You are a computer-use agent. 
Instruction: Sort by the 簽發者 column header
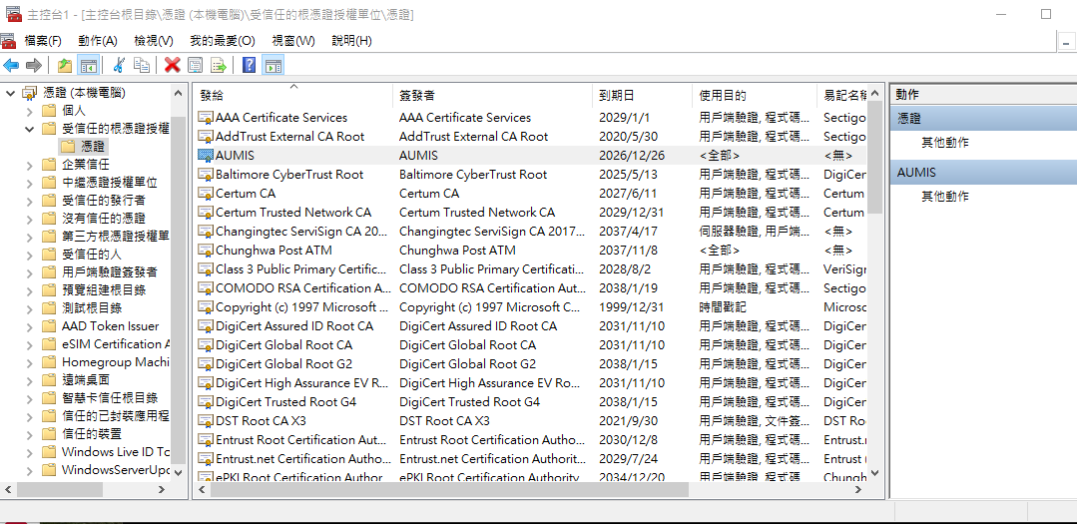tap(492, 96)
